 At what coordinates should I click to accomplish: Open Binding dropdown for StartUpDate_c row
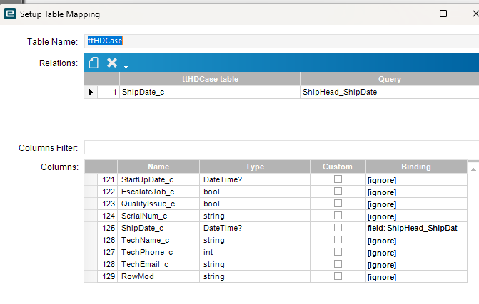click(416, 179)
